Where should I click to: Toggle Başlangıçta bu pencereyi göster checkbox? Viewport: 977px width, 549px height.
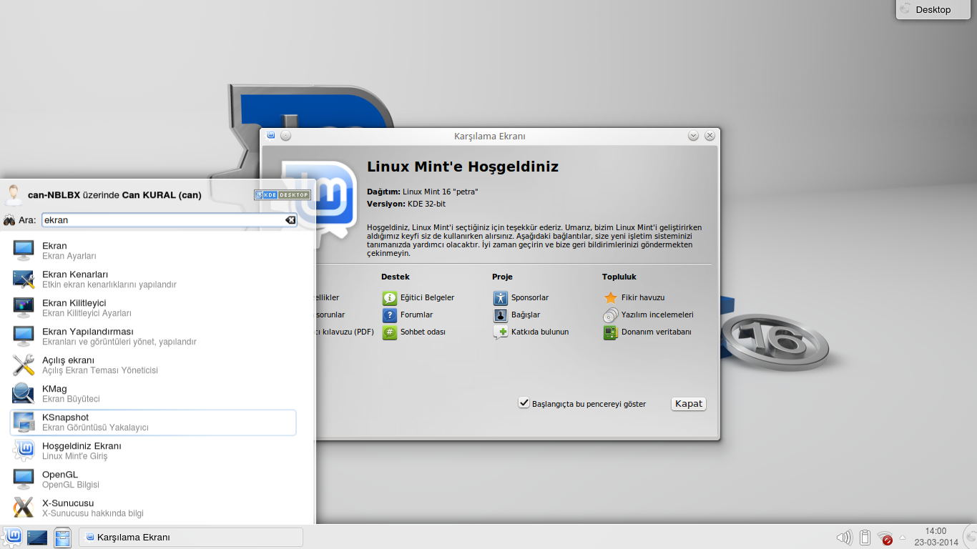coord(524,403)
